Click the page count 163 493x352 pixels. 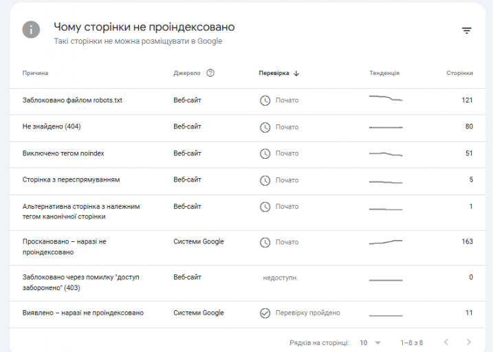[468, 241]
